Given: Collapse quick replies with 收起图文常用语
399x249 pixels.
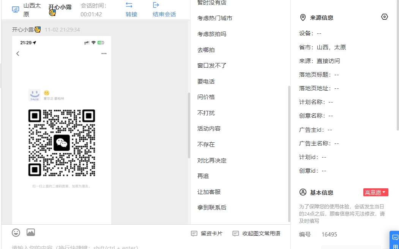Looking at the screenshot, I should (x=257, y=233).
